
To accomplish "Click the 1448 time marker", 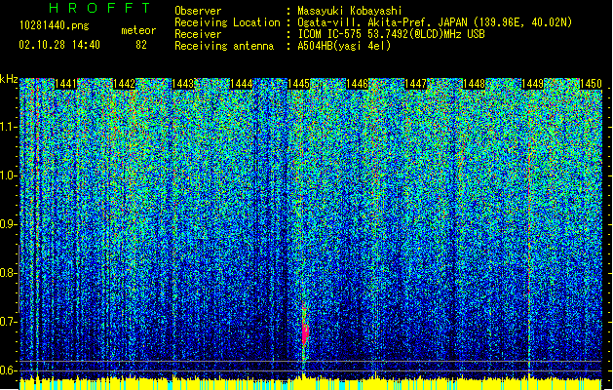I will point(474,84).
